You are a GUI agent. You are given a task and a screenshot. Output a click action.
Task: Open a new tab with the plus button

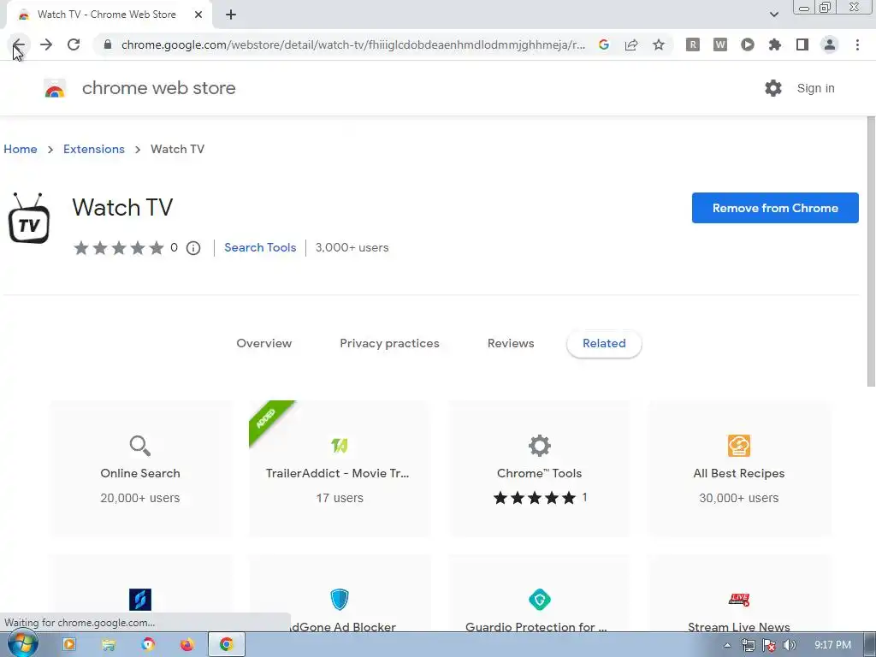pos(231,15)
